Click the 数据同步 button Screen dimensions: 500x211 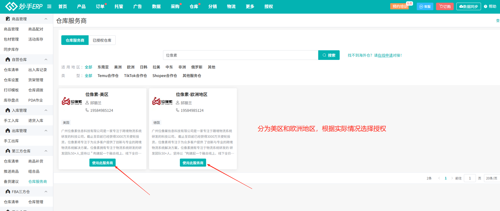[x=469, y=6]
